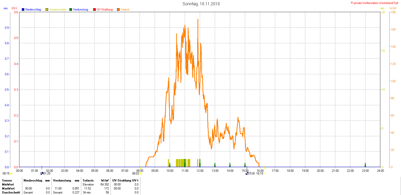Click the '11:52' solar maximum time

click(x=88, y=188)
